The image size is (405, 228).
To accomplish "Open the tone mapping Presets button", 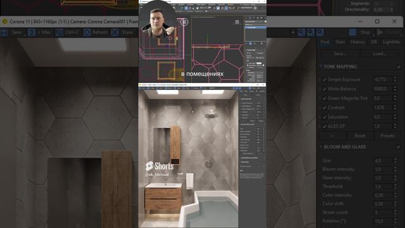I will pos(387,136).
